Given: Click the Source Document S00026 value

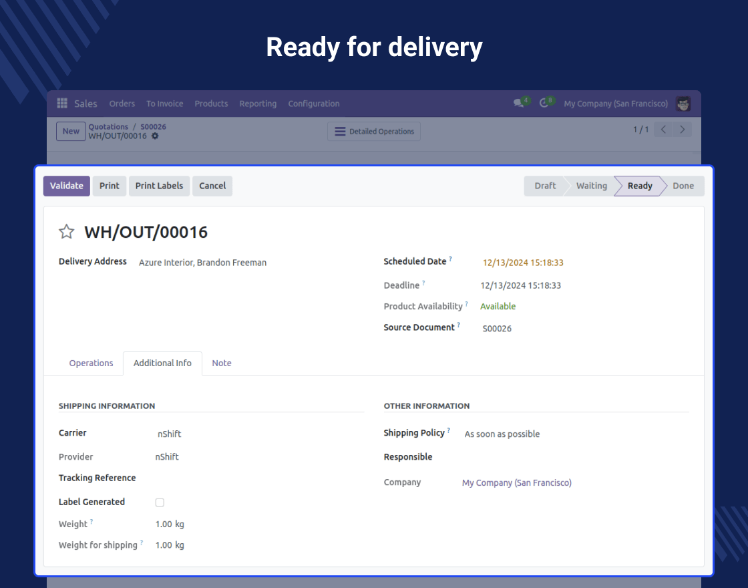Looking at the screenshot, I should point(497,328).
